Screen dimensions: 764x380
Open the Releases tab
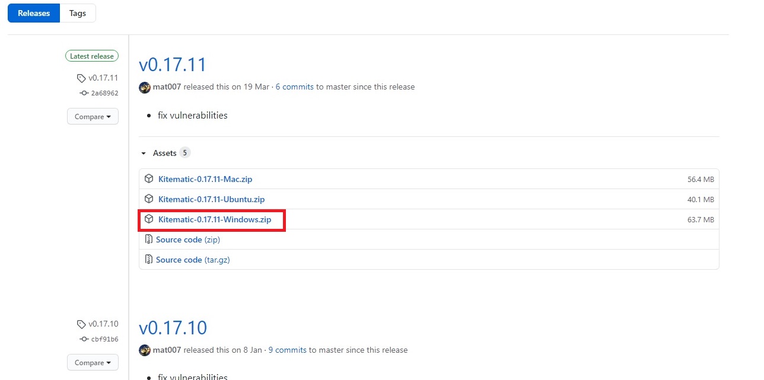[x=34, y=13]
